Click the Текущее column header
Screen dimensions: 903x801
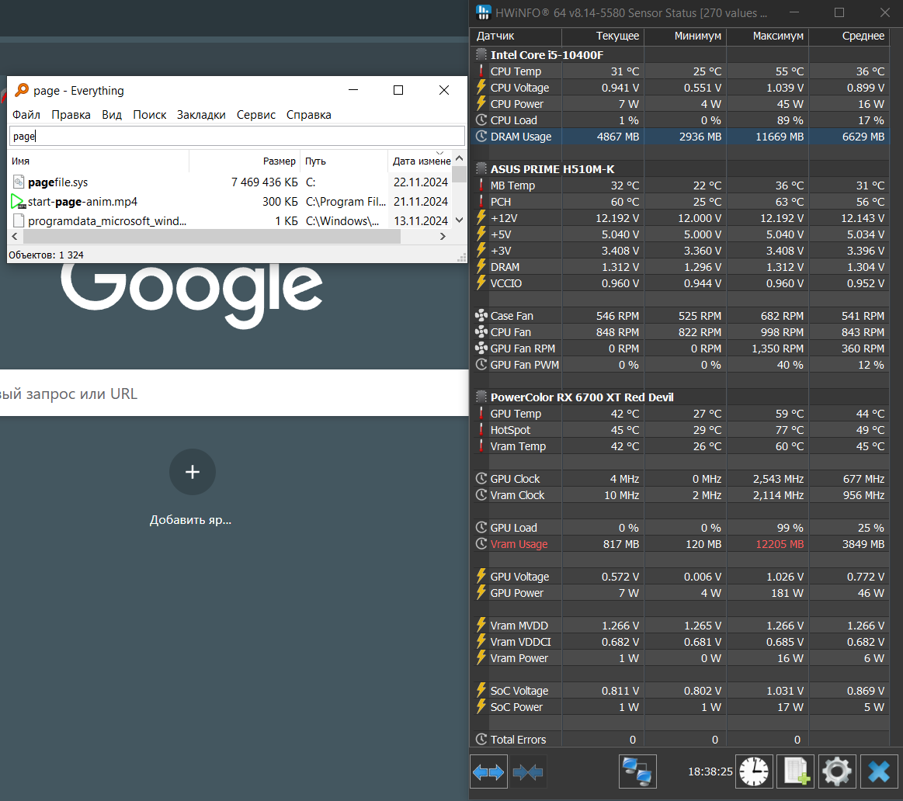pos(603,36)
